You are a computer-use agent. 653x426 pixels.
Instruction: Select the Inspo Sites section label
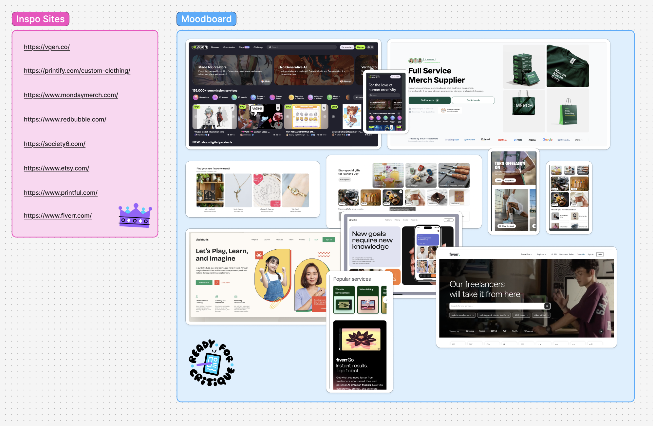click(x=40, y=19)
